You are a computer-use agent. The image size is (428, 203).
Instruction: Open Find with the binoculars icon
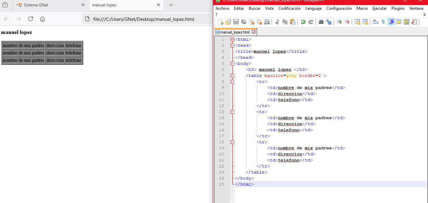point(321,22)
